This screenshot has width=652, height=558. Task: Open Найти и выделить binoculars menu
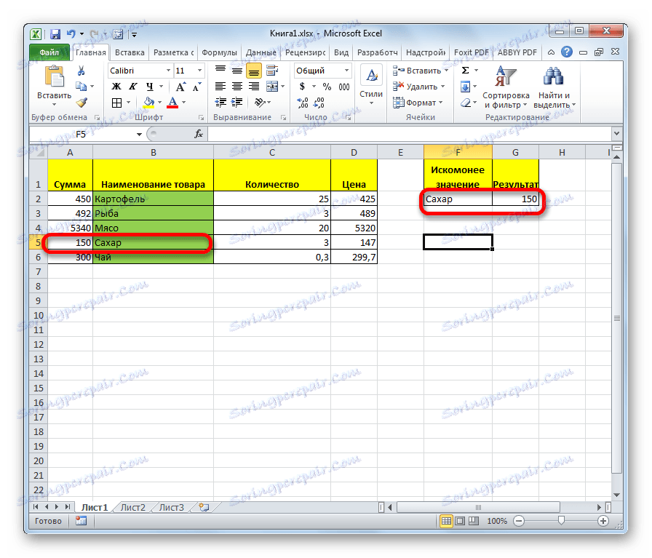coord(554,87)
